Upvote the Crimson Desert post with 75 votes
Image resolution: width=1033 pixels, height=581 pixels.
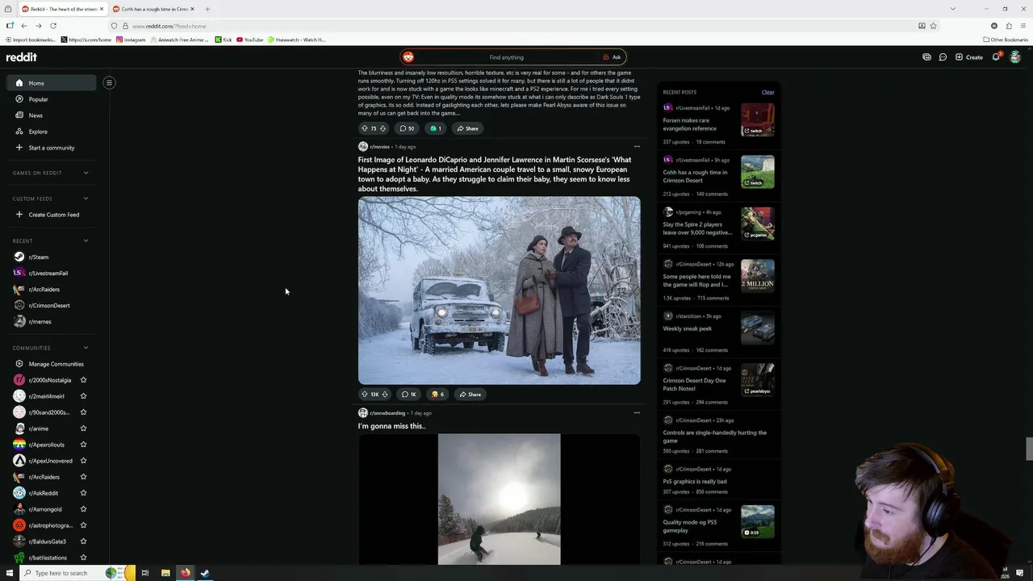tap(364, 128)
